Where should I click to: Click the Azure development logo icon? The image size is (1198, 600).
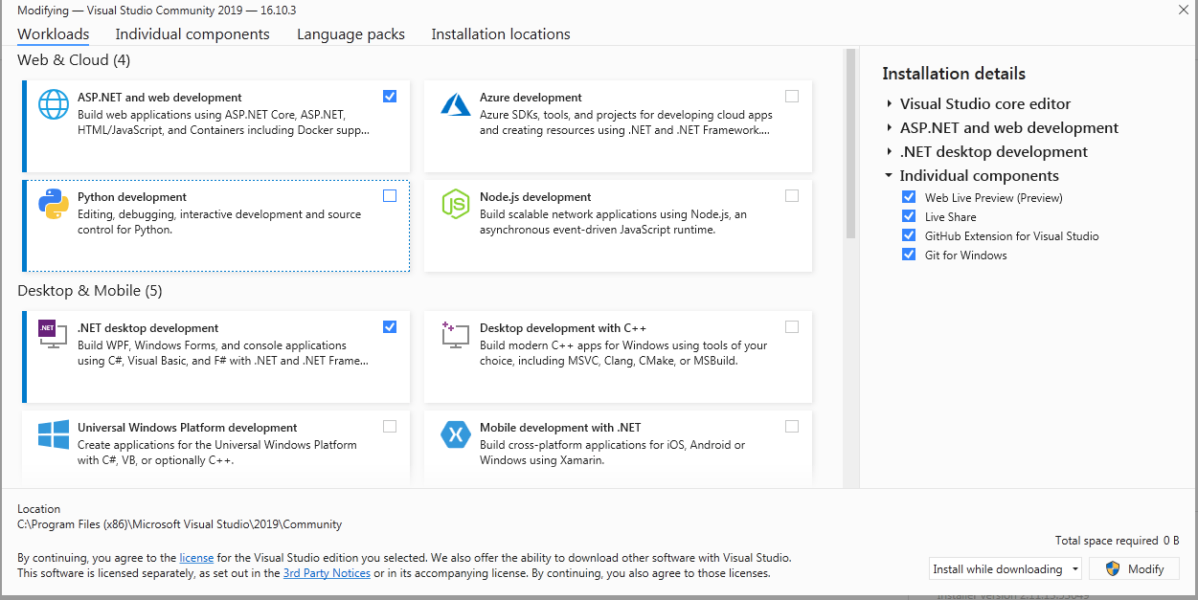pos(455,104)
